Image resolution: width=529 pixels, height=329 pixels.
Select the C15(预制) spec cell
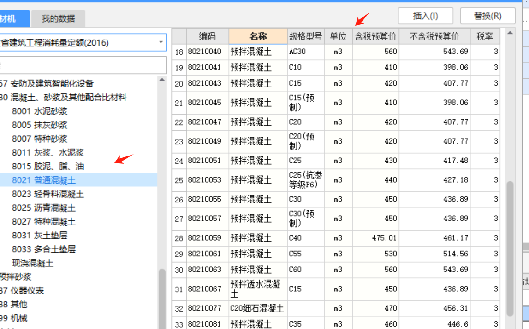306,103
